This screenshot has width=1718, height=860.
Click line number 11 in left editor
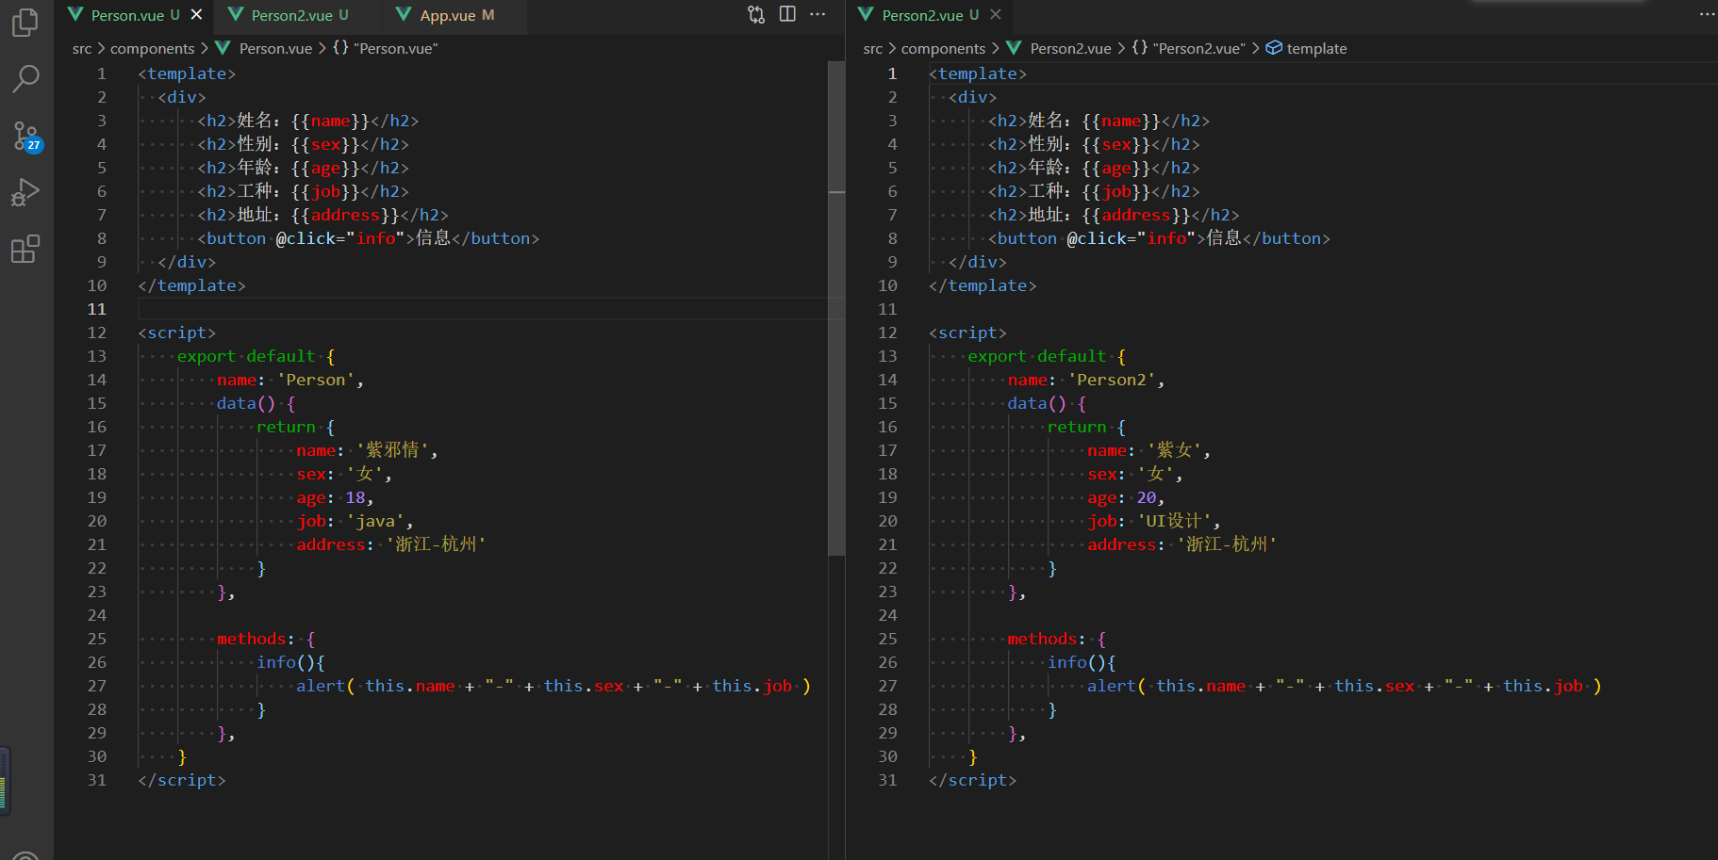(x=97, y=309)
